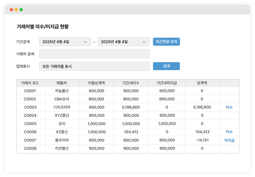
Task: Select the C0003 code cell
Action: click(30, 107)
